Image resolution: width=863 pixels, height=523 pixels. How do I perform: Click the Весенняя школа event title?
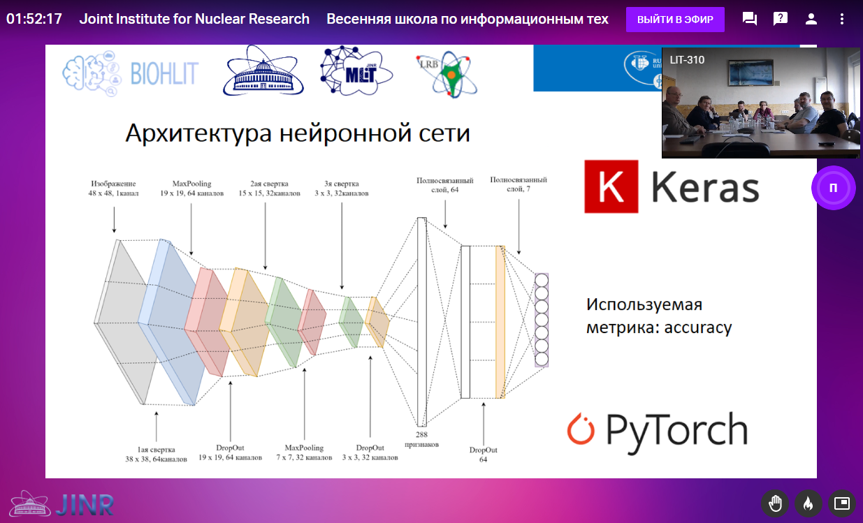coord(467,19)
